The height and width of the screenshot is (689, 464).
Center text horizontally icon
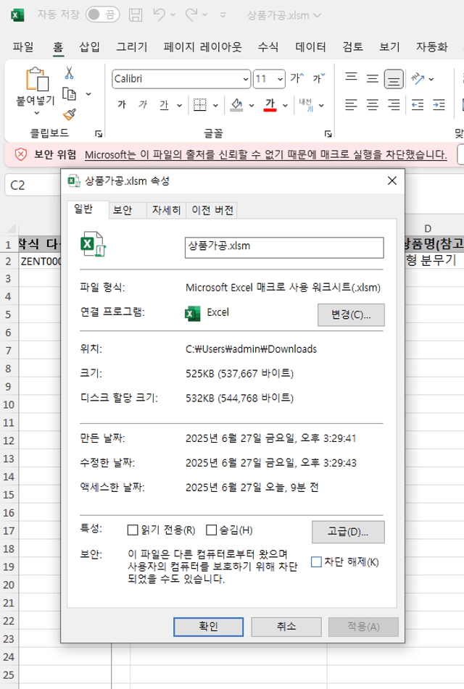373,104
